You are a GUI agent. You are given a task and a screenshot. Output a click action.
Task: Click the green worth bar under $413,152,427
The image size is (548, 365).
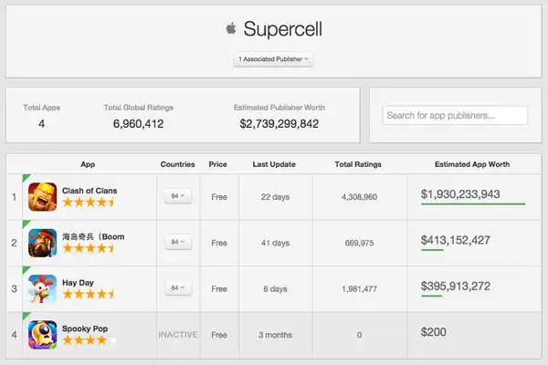[432, 250]
